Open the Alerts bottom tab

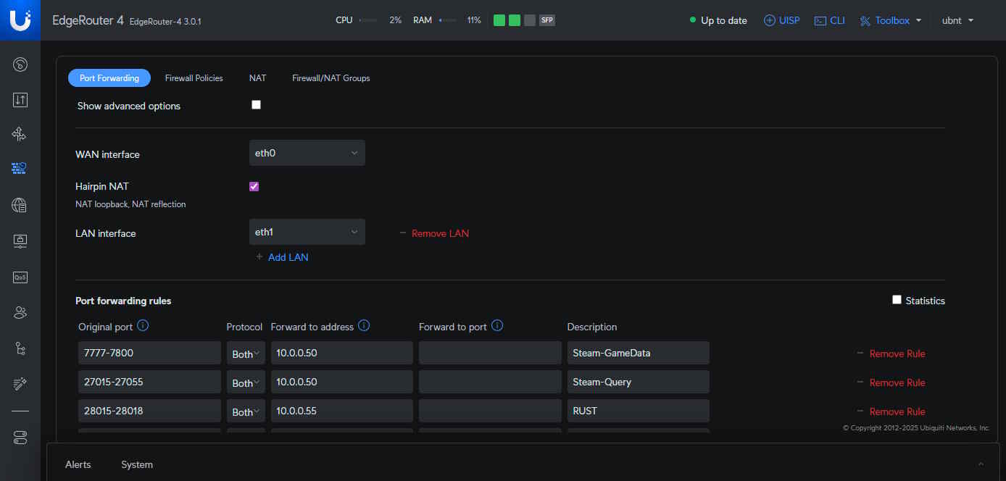pos(78,464)
